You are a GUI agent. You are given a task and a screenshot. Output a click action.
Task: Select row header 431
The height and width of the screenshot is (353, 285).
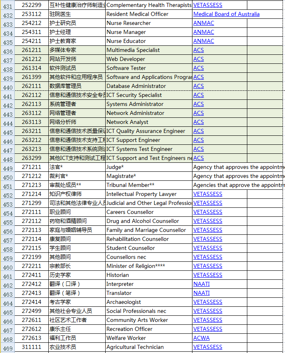pos(8,5)
